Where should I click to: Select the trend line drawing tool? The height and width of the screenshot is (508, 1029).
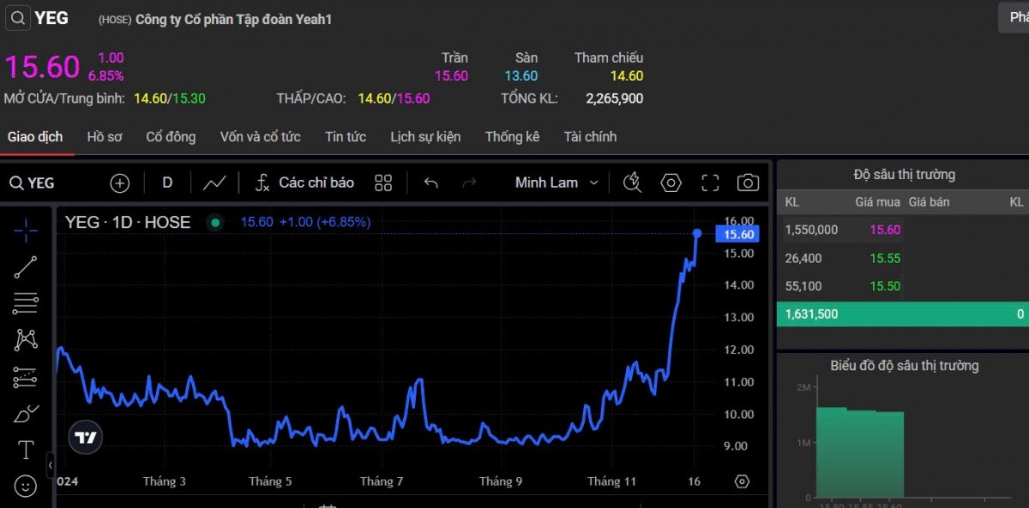coord(26,267)
